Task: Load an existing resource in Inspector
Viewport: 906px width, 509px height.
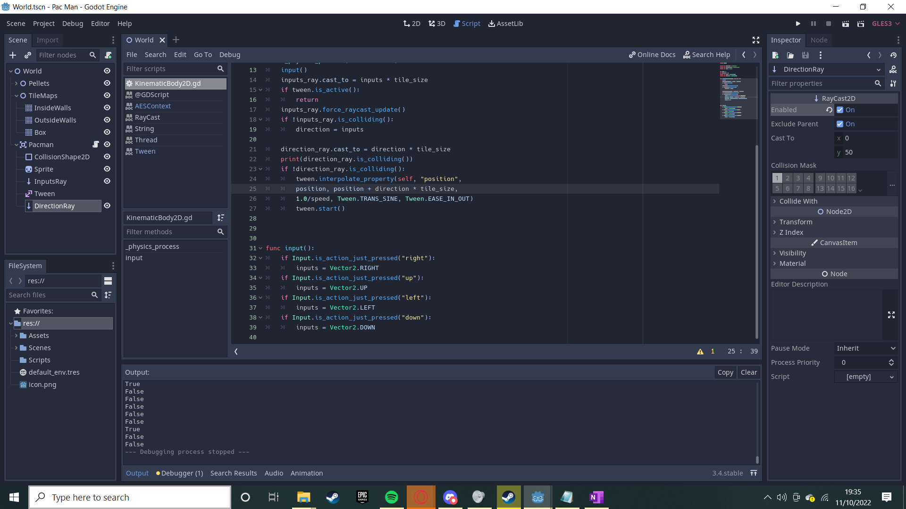Action: 790,55
